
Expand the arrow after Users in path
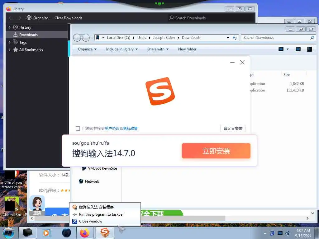coord(150,38)
